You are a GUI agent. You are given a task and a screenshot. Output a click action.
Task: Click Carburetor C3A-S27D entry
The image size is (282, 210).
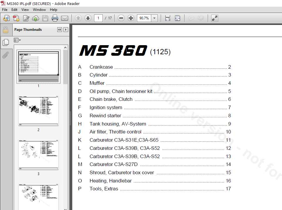(x=155, y=164)
